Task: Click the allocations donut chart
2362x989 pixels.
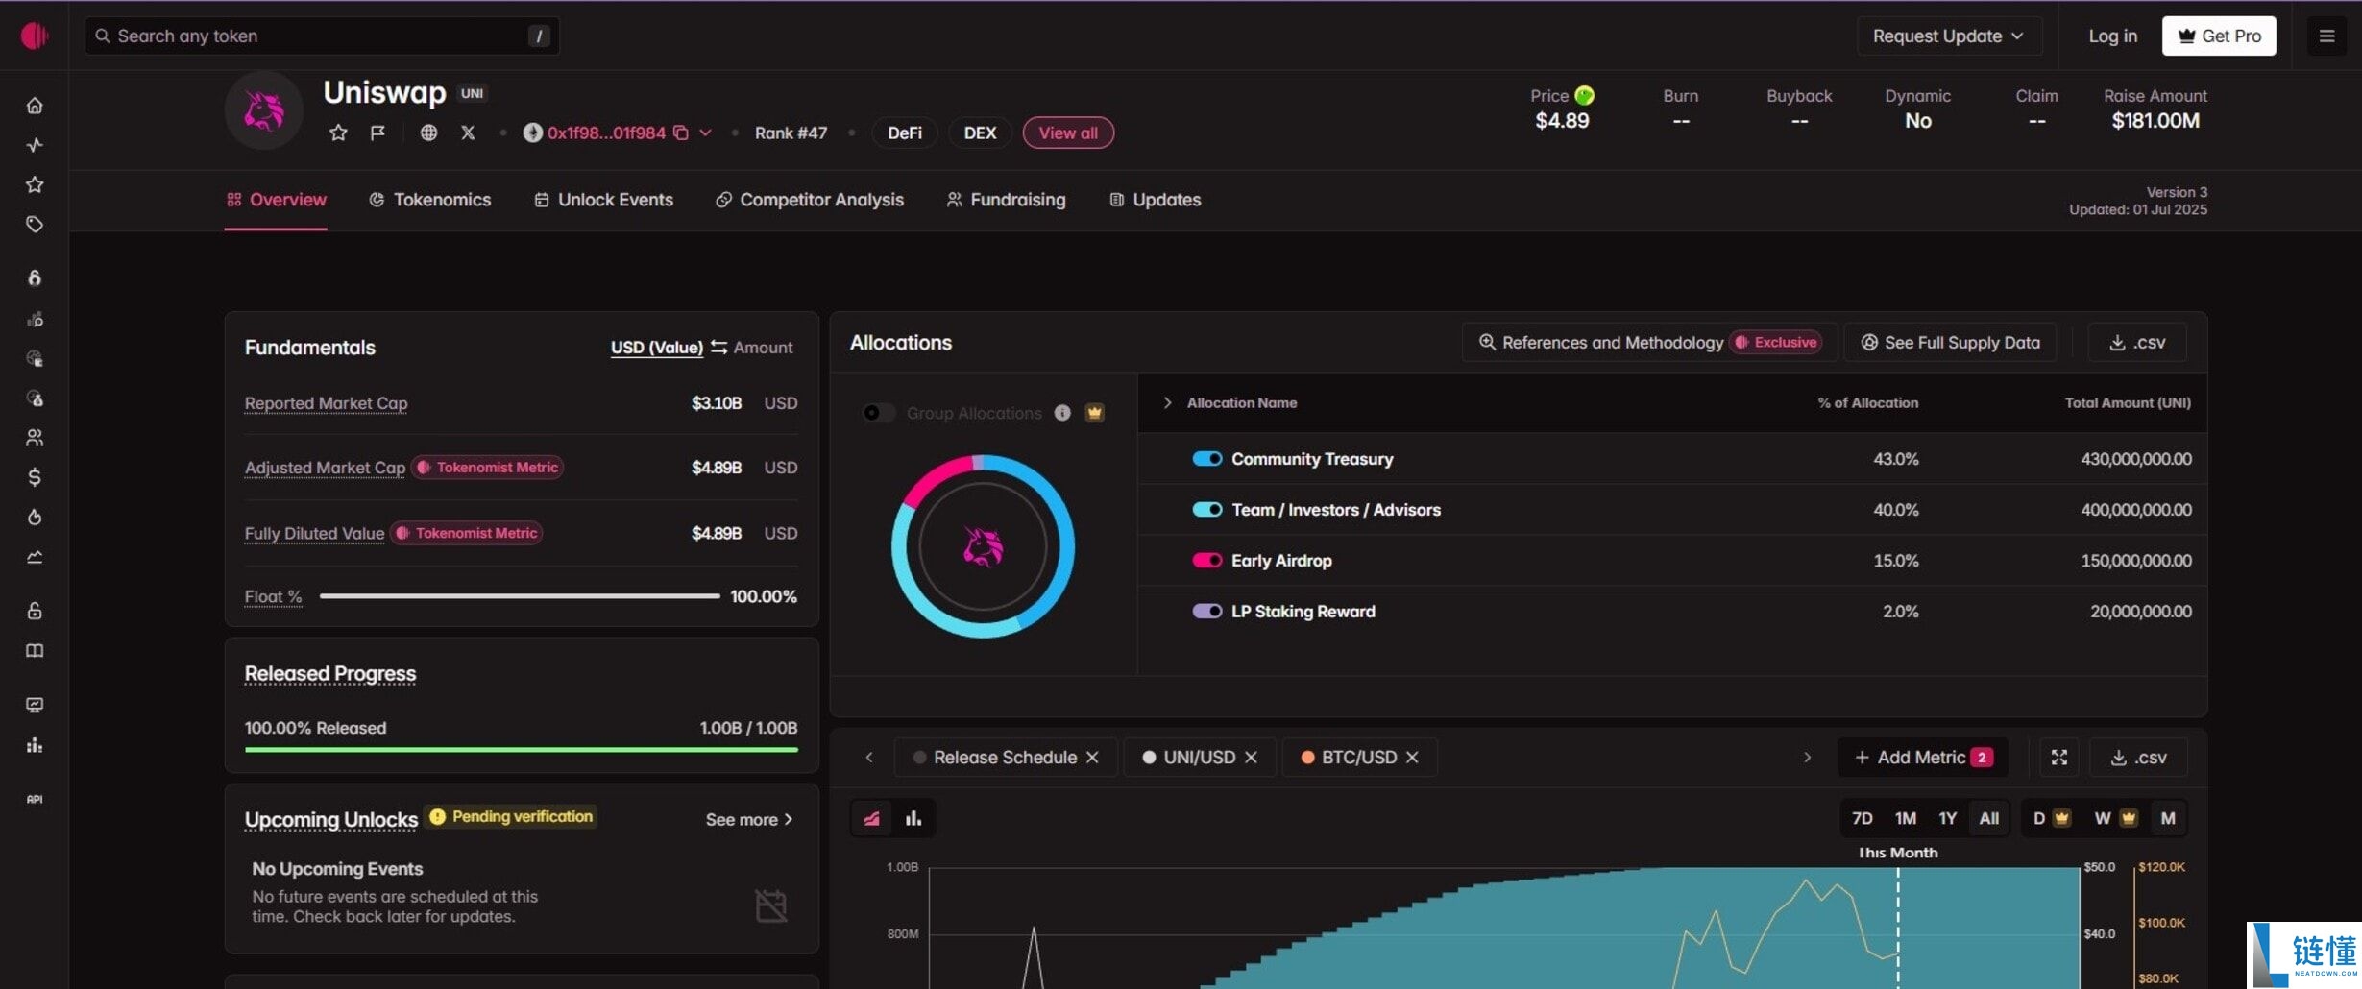Action: point(983,546)
